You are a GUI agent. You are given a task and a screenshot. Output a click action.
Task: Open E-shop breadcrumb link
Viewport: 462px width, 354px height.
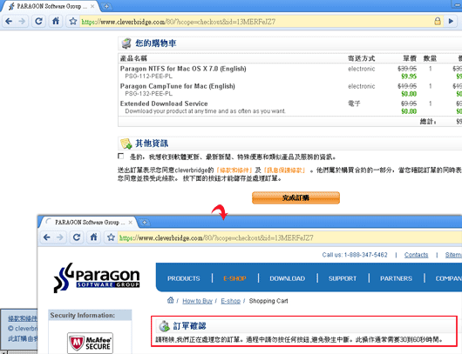click(x=231, y=301)
